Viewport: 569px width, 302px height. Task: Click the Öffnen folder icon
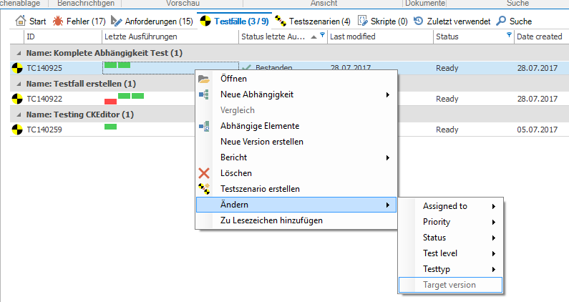point(204,79)
